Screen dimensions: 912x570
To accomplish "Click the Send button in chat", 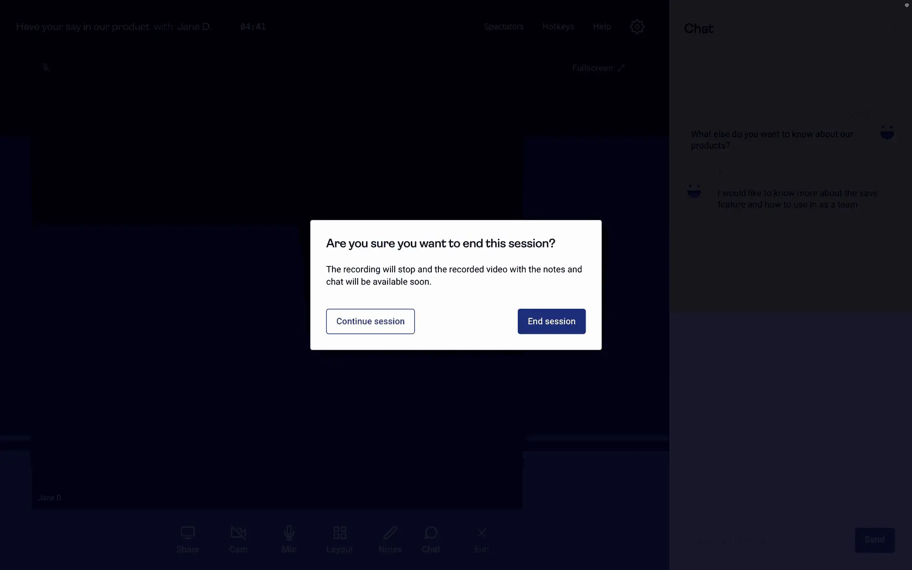I will 874,540.
